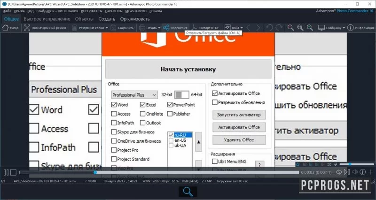Click the Файл toolbar icon
This screenshot has height=200, width=376.
(x=227, y=28)
